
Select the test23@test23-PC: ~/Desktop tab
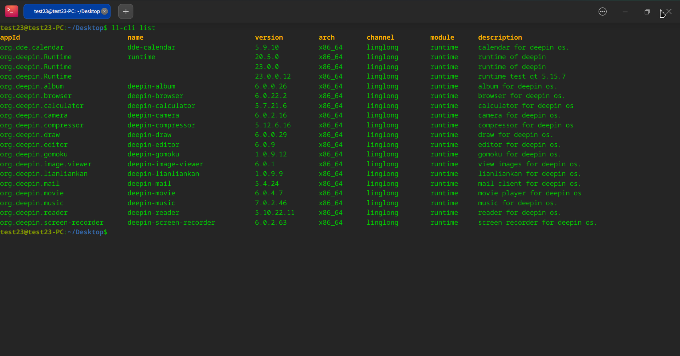point(67,11)
